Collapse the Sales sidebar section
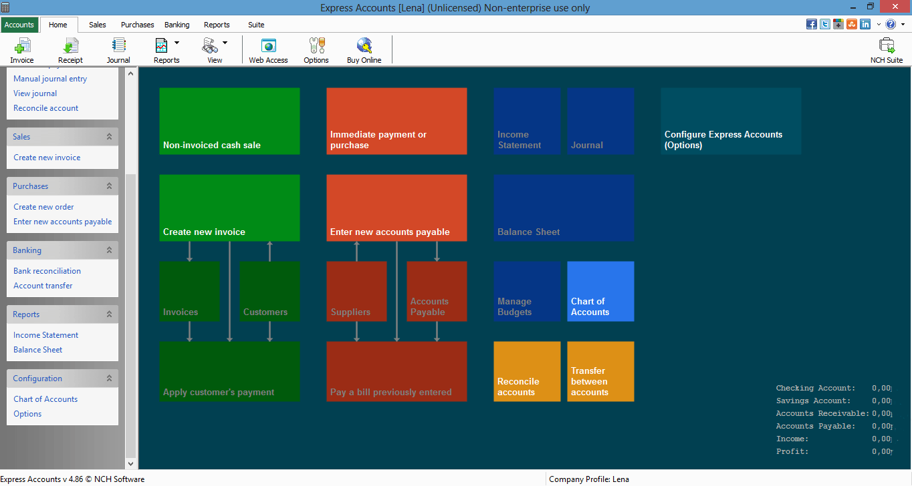Viewport: 912px width, 486px height. 109,137
